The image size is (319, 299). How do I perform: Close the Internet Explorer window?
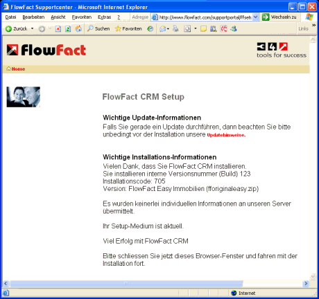coord(312,7)
